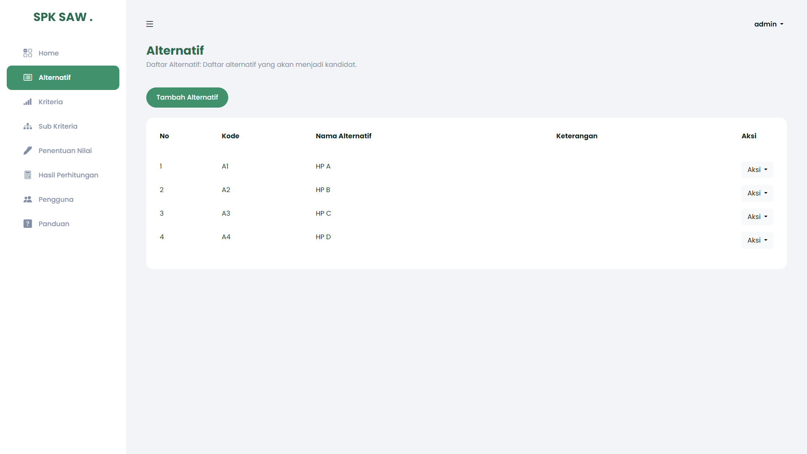Click the code cell A2

(226, 190)
